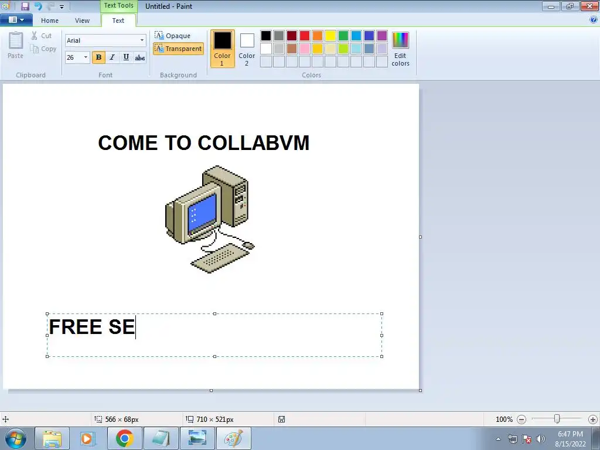Click the Paste clipboard button
Screen dimensions: 600x450
pos(16,45)
